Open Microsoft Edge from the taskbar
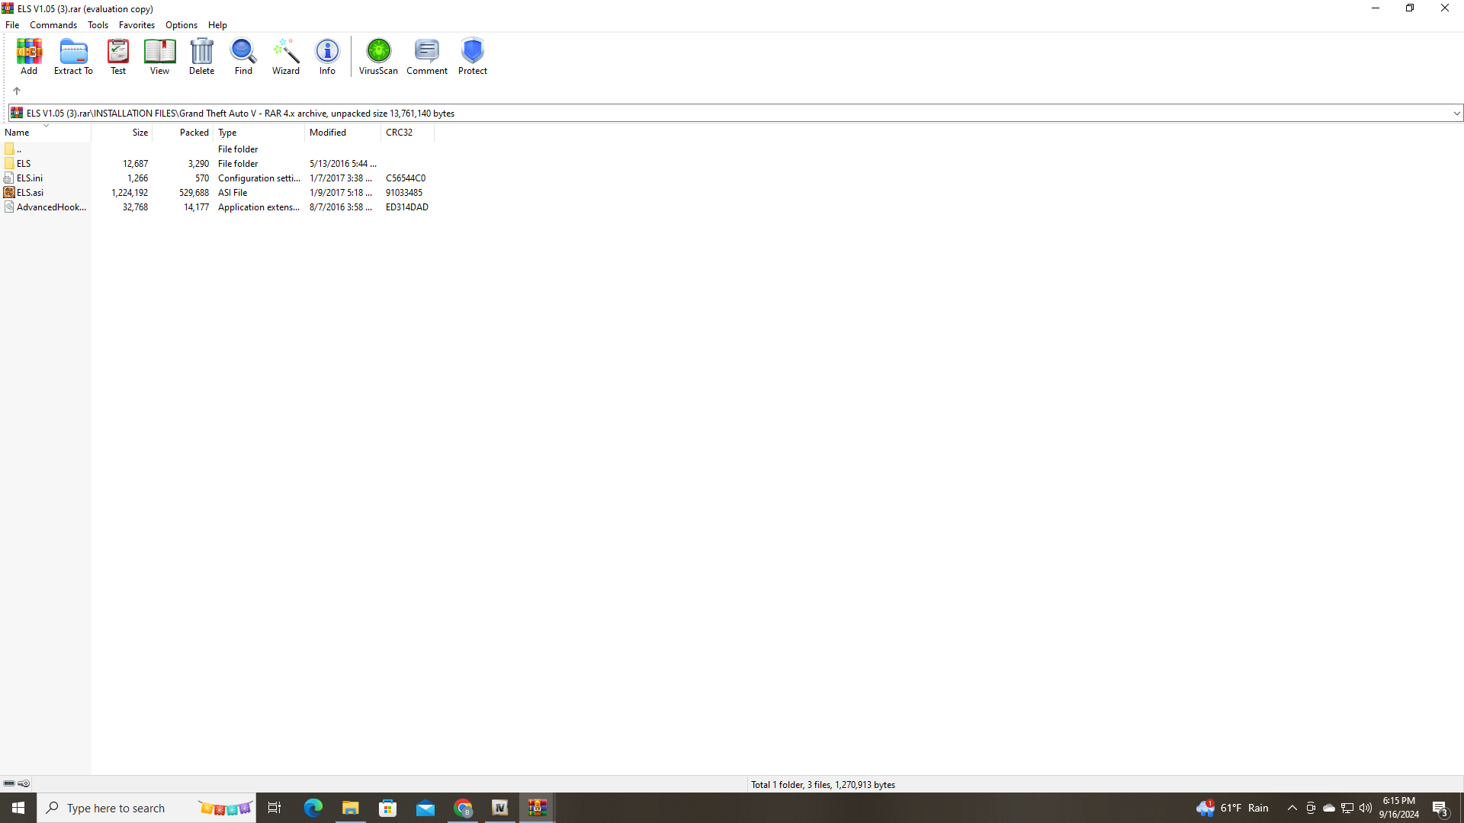Image resolution: width=1464 pixels, height=823 pixels. [x=313, y=808]
